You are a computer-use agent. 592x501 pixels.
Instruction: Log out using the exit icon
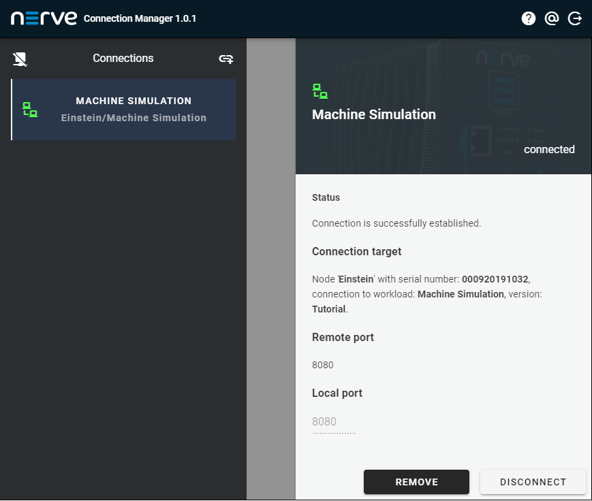click(x=575, y=18)
